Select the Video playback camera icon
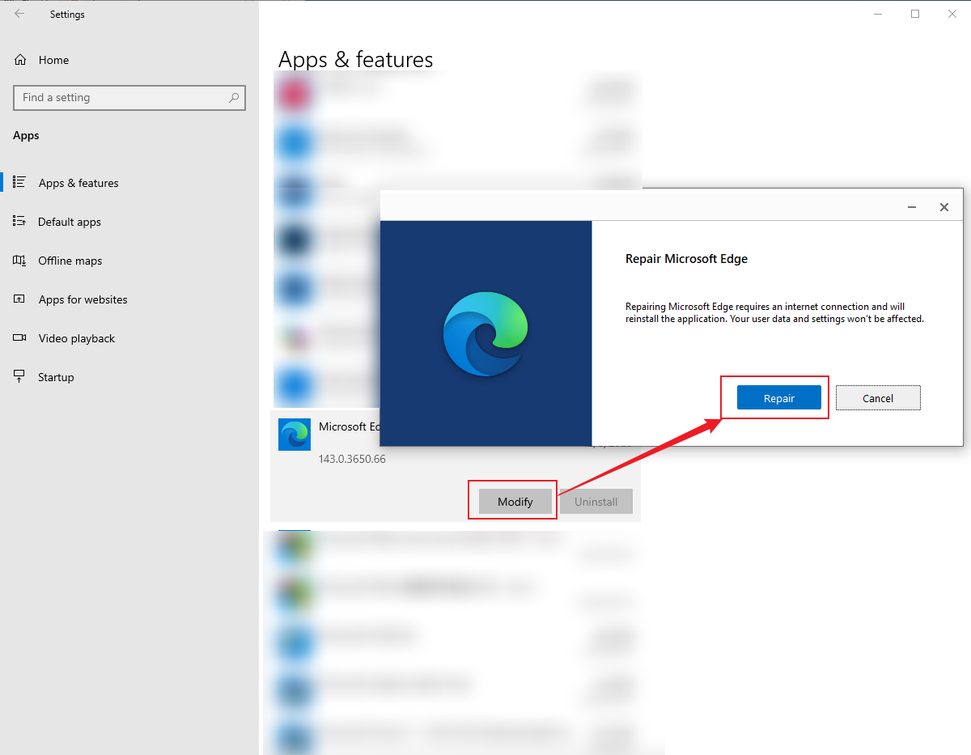This screenshot has height=755, width=971. (x=19, y=337)
